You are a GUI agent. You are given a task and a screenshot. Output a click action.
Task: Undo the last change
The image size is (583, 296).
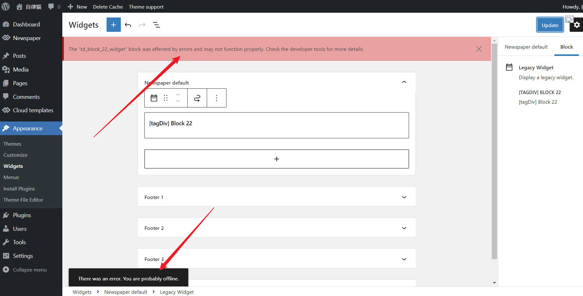click(128, 25)
